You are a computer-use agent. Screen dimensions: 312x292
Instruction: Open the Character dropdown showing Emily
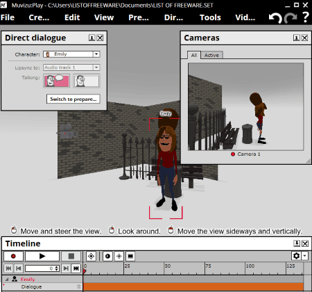(71, 54)
